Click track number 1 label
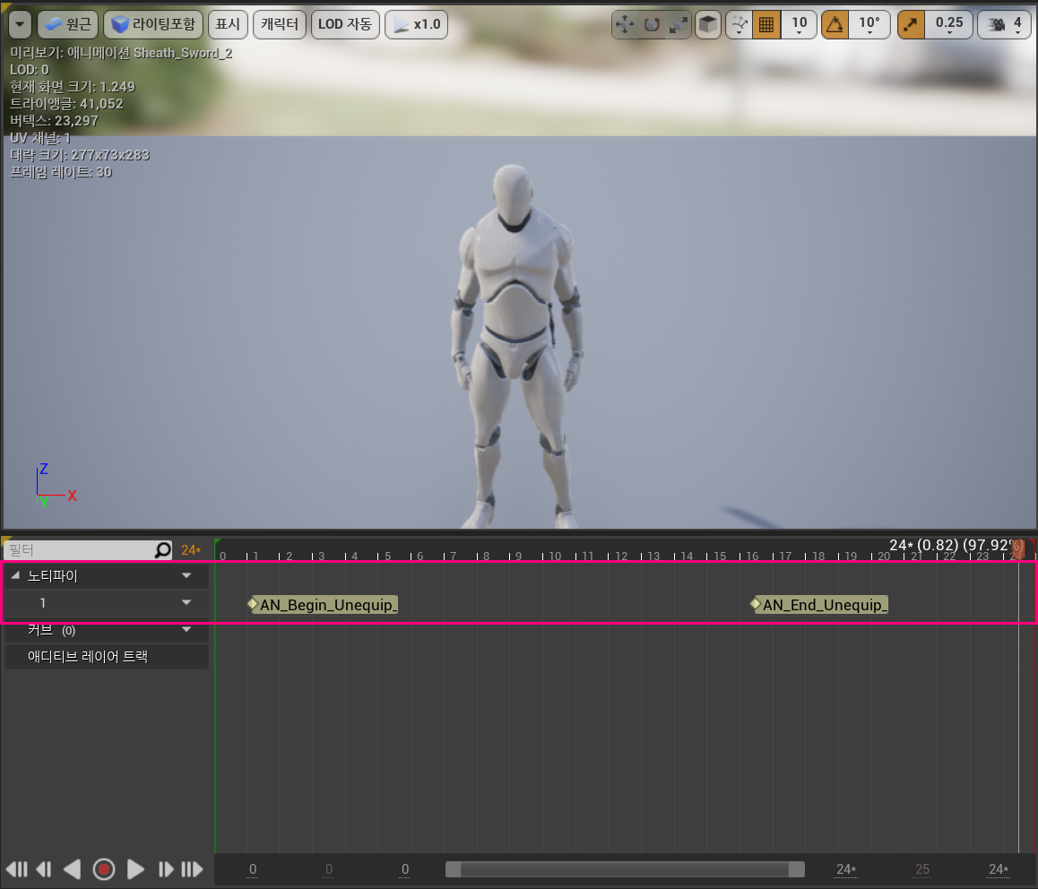1038x889 pixels. point(42,603)
